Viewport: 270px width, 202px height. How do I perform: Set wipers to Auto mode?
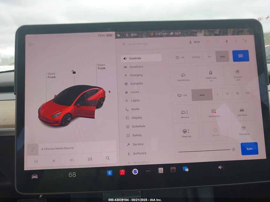(202, 95)
